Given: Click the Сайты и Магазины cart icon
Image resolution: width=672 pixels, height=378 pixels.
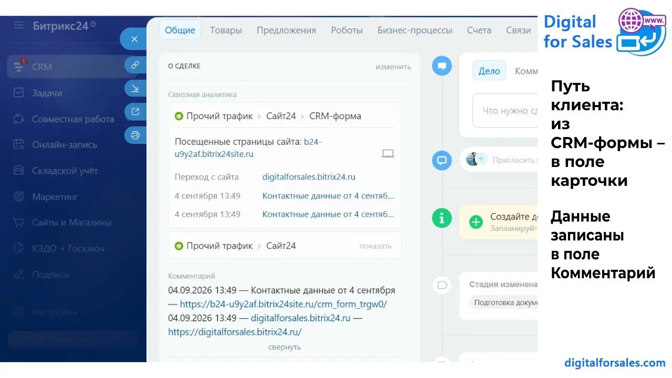Looking at the screenshot, I should 19,223.
